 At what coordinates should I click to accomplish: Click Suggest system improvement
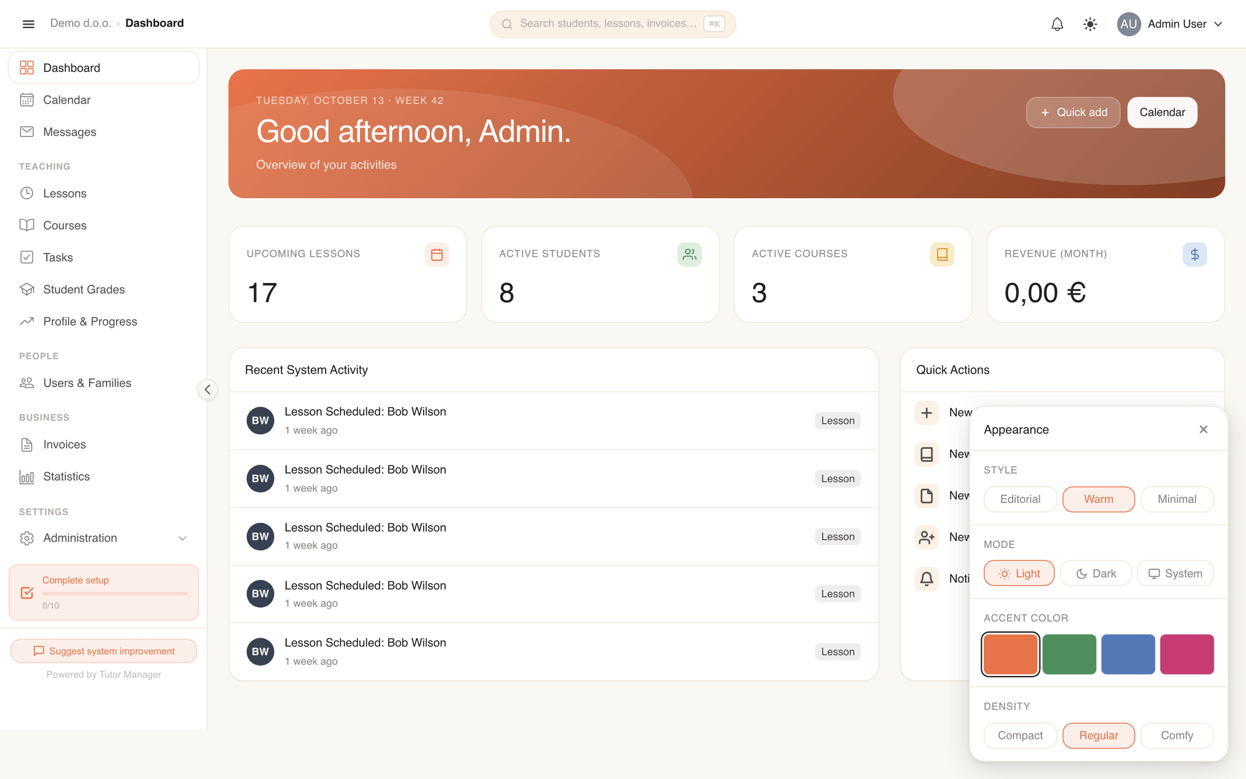click(x=103, y=651)
